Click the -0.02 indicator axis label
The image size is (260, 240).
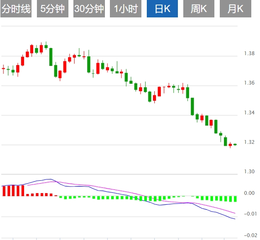(249, 235)
